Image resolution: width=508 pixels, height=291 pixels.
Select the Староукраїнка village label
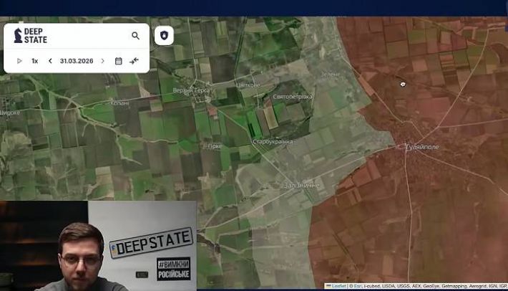pyautogui.click(x=273, y=142)
